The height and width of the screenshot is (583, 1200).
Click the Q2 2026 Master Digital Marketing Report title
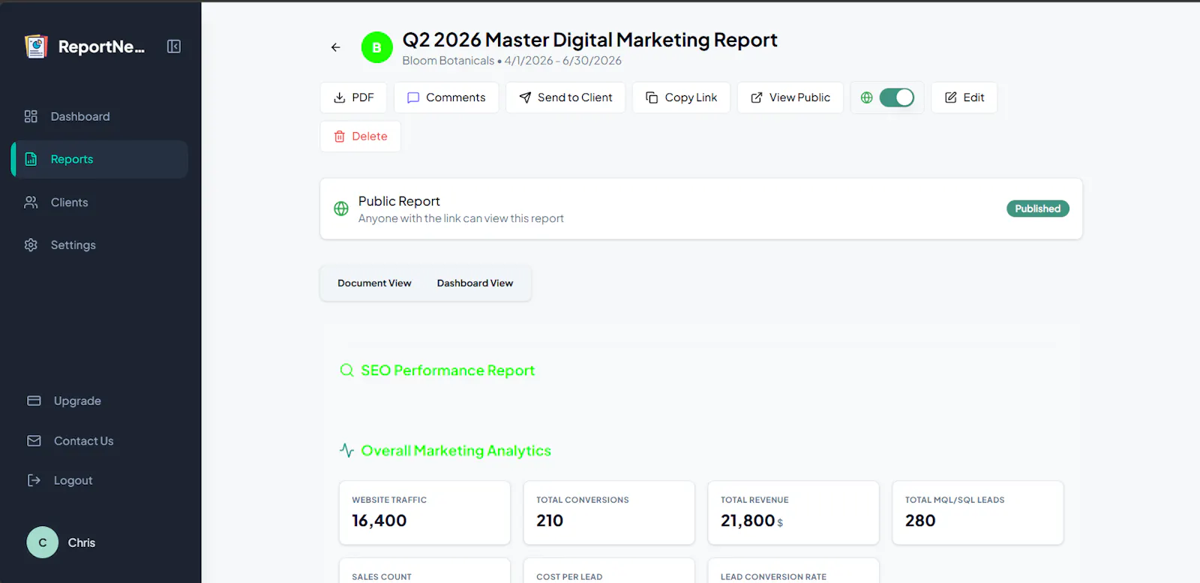(x=589, y=40)
